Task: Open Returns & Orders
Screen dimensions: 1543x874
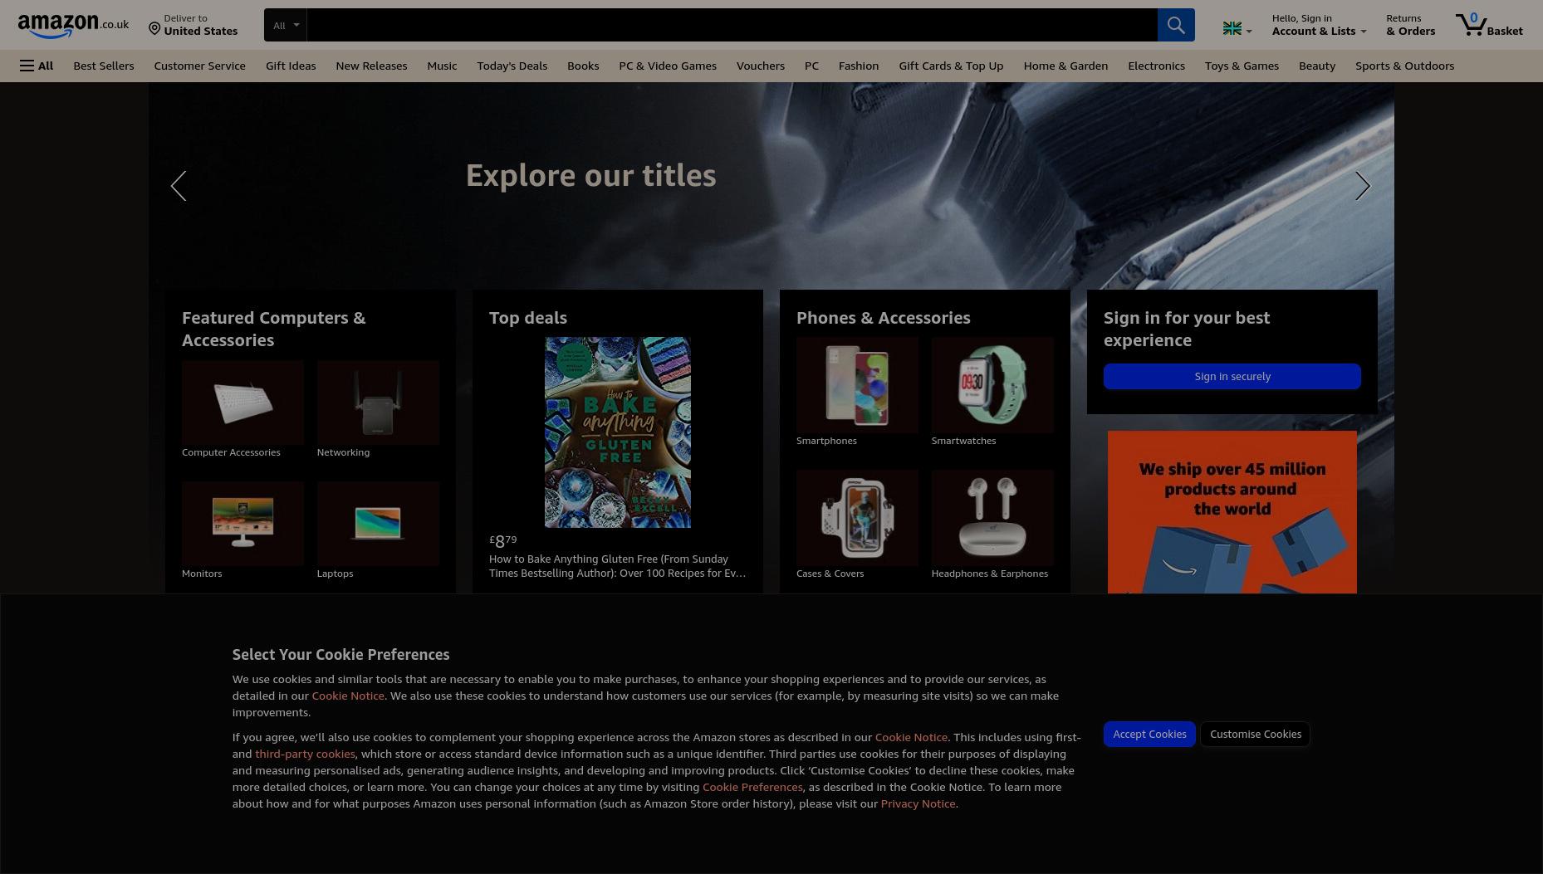Action: (x=1410, y=25)
